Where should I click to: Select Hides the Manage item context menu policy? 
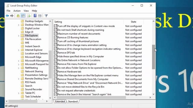pos(88,75)
